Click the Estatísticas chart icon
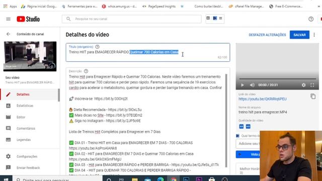The width and height of the screenshot is (322, 181). (8, 106)
